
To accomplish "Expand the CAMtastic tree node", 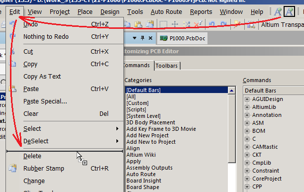I will (247, 147).
